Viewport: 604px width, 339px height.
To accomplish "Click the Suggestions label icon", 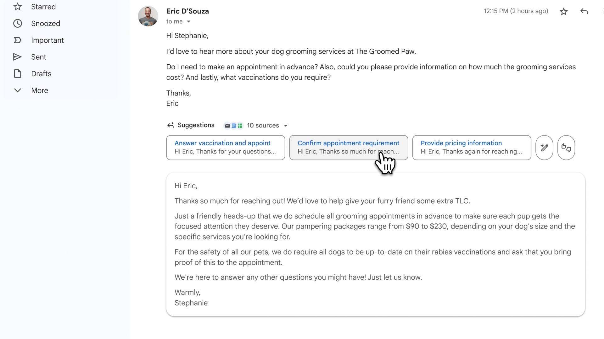I will click(171, 126).
